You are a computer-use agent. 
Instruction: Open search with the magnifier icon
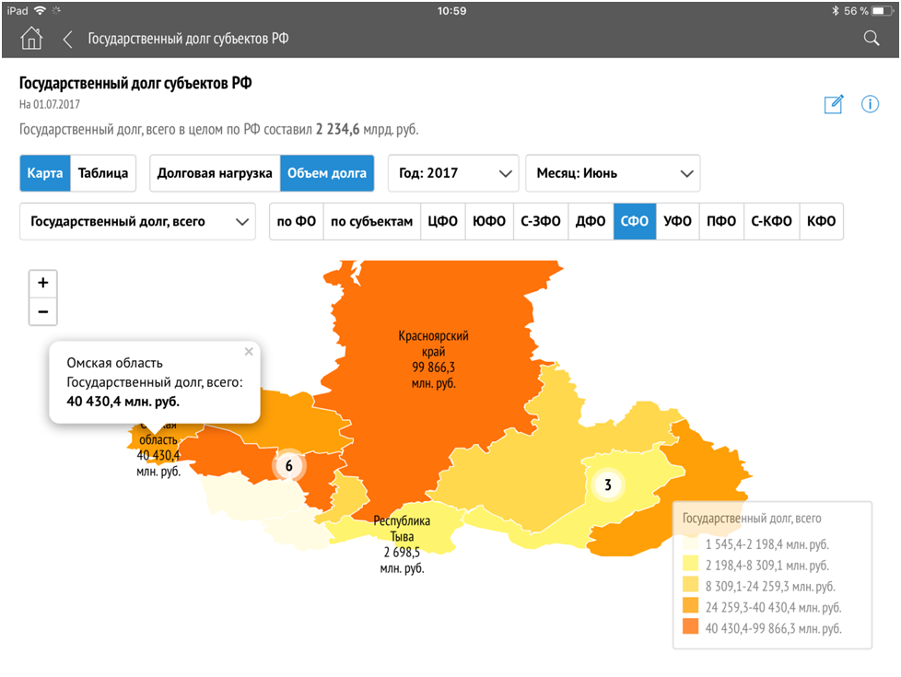871,39
